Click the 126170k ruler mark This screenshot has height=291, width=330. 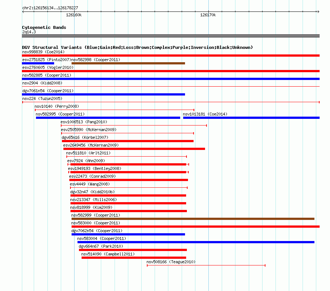point(208,15)
